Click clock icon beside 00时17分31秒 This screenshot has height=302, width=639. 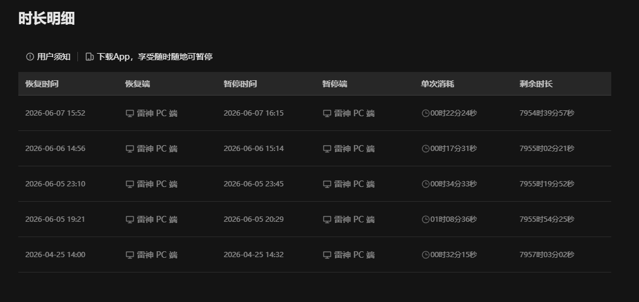425,149
